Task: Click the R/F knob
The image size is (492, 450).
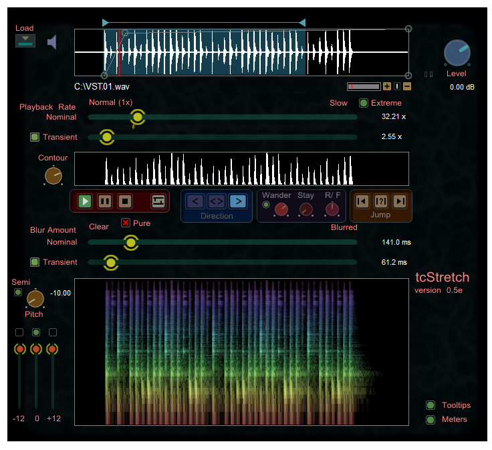Action: (x=332, y=209)
